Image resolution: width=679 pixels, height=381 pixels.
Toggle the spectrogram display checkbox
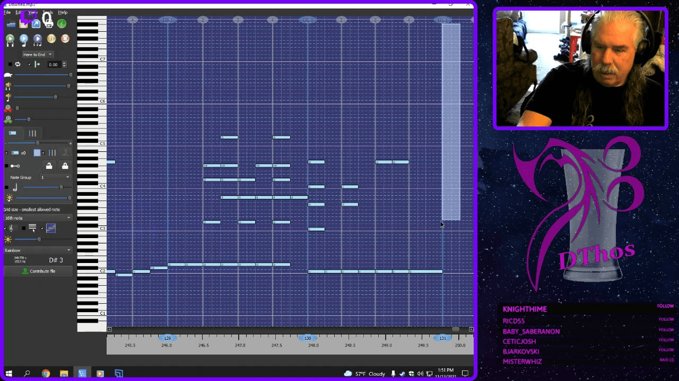[x=41, y=228]
